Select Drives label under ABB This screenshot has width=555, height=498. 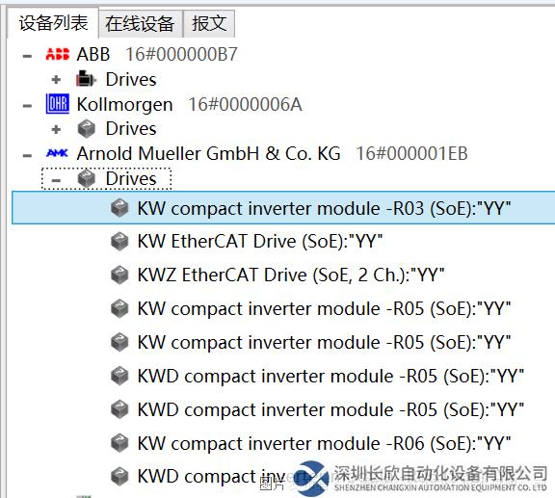point(131,79)
